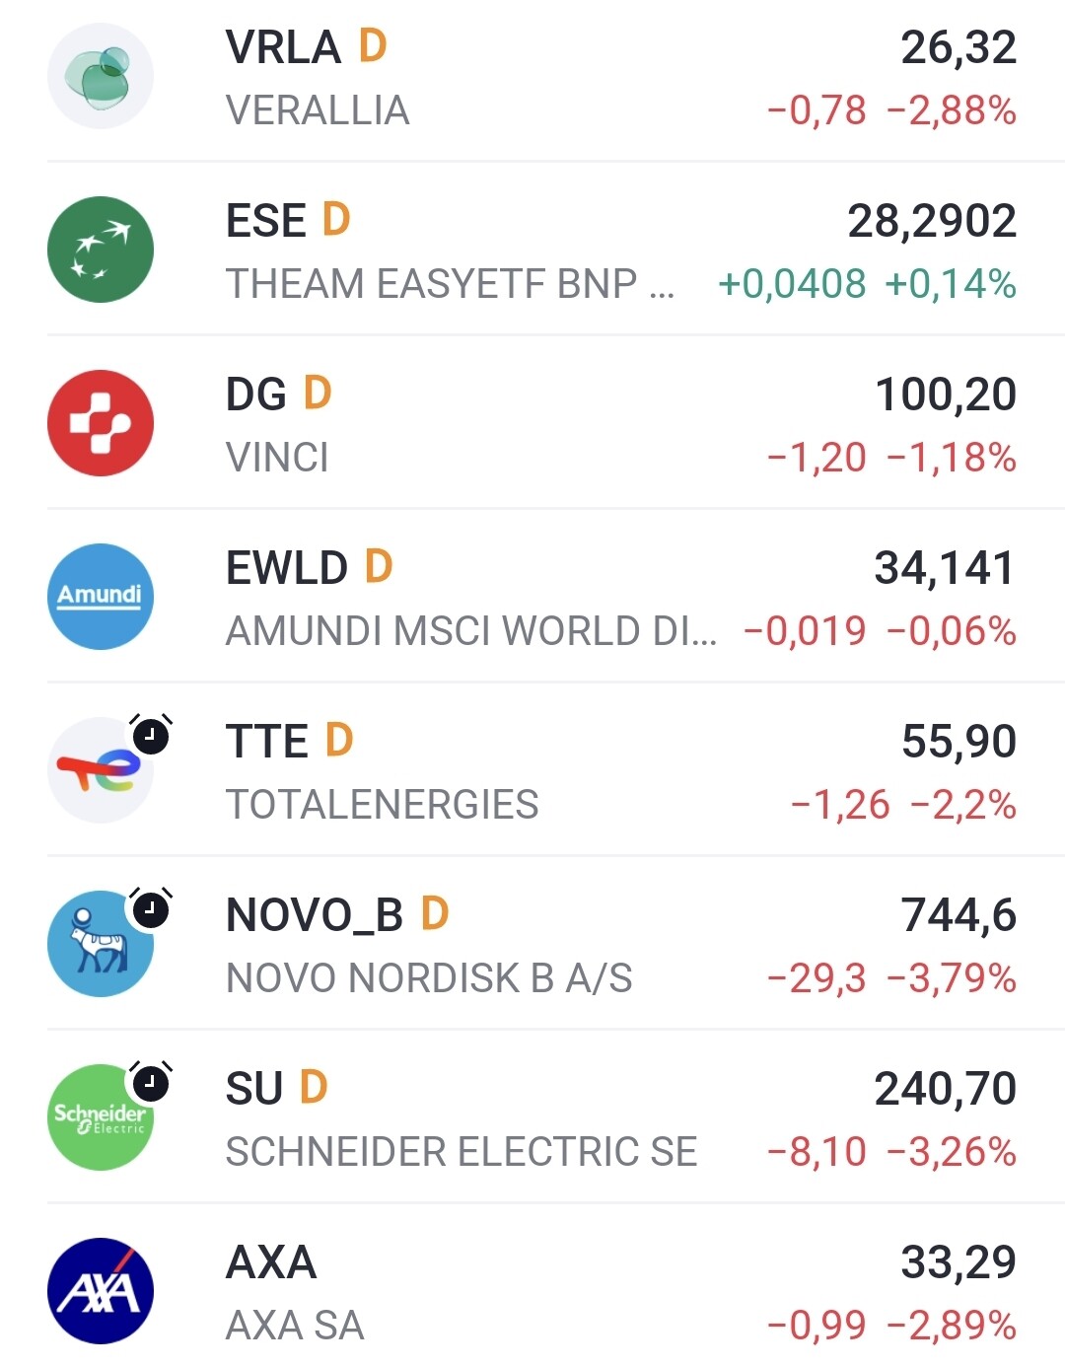Image resolution: width=1065 pixels, height=1367 pixels.
Task: Select the red Vinci logo icon
Action: [x=101, y=423]
